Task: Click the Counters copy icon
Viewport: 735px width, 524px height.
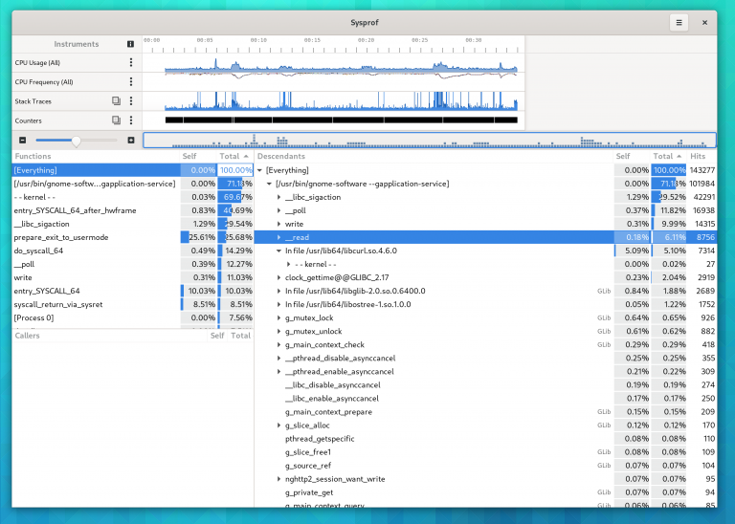Action: [116, 120]
